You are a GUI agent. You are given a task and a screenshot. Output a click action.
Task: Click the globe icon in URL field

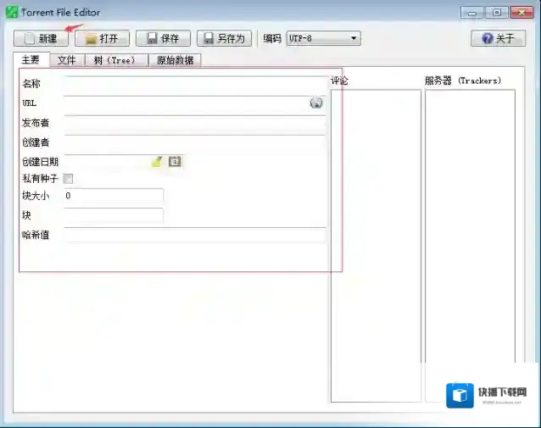(x=316, y=103)
